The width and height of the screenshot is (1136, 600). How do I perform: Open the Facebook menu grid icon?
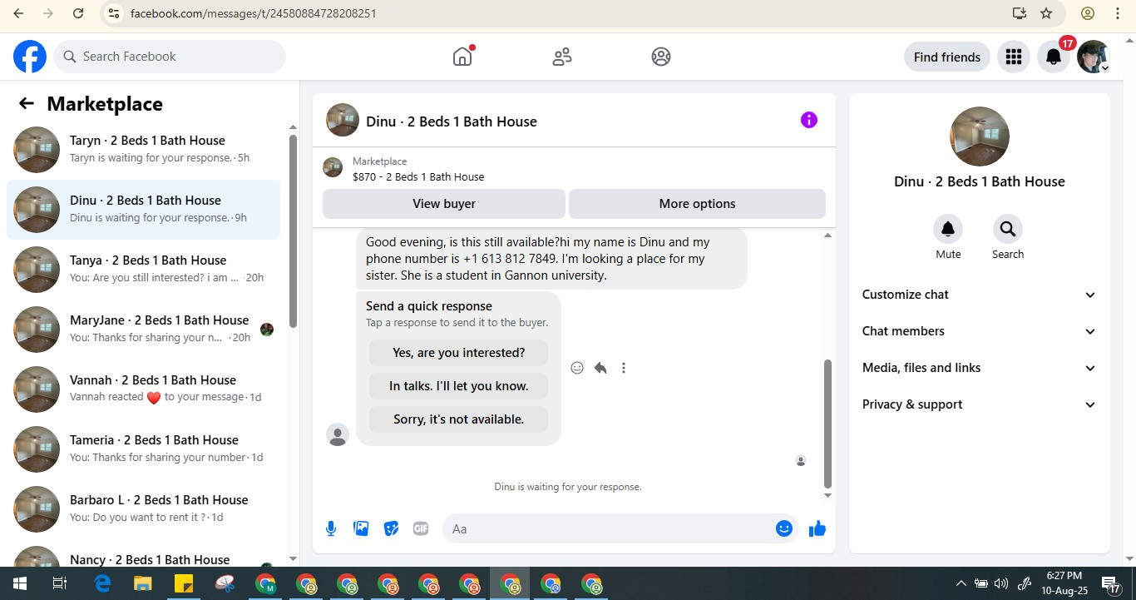pos(1013,57)
